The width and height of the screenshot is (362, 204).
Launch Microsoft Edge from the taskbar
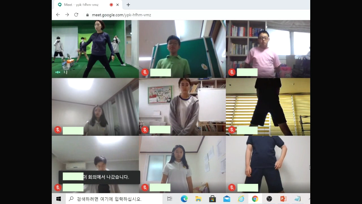[x=184, y=199]
